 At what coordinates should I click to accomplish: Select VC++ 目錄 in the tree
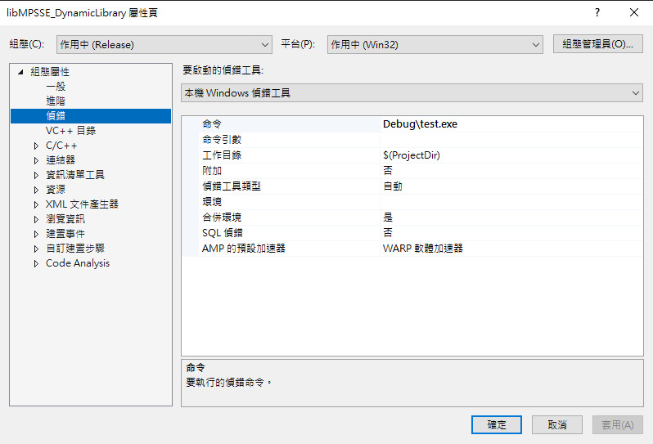[x=71, y=131]
